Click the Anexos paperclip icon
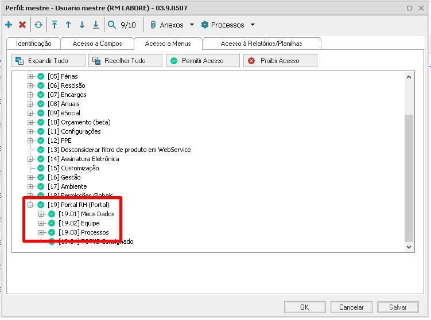This screenshot has width=431, height=320. point(153,25)
